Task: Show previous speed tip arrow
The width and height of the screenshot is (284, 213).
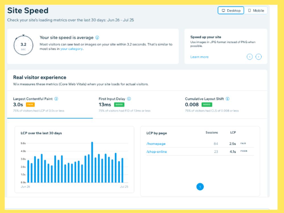Action: [250, 57]
